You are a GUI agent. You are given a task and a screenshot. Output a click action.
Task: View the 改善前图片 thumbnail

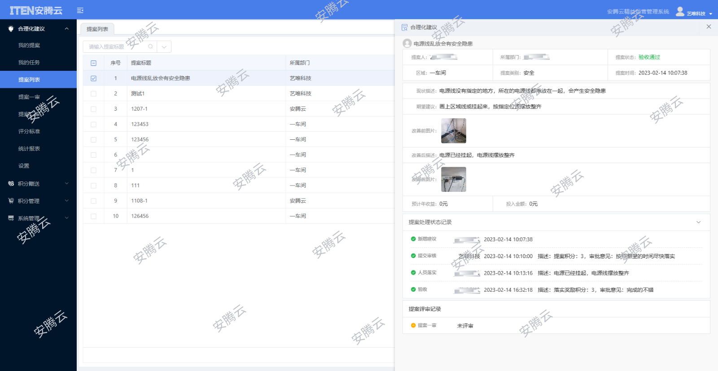click(x=454, y=131)
